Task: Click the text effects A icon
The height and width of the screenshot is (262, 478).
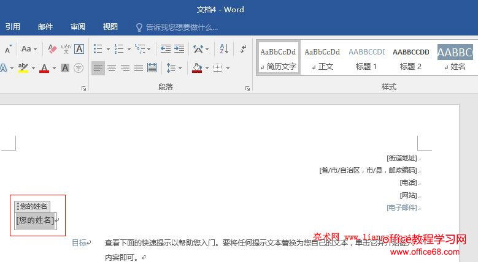Action: [3, 68]
